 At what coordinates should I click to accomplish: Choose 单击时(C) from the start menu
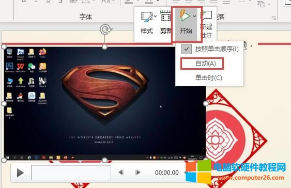pyautogui.click(x=209, y=77)
